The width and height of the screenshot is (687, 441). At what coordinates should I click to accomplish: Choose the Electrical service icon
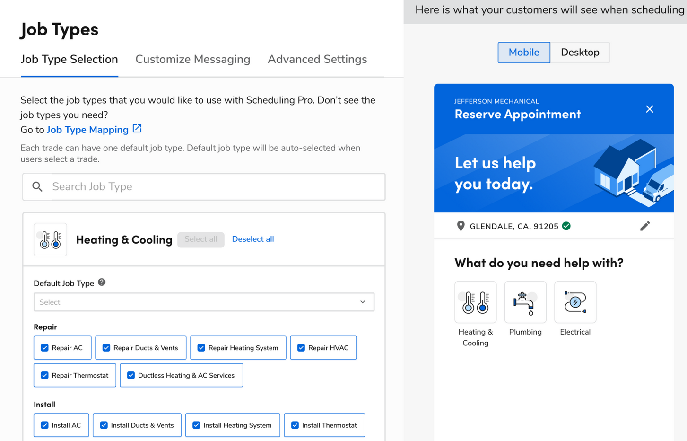pos(575,302)
